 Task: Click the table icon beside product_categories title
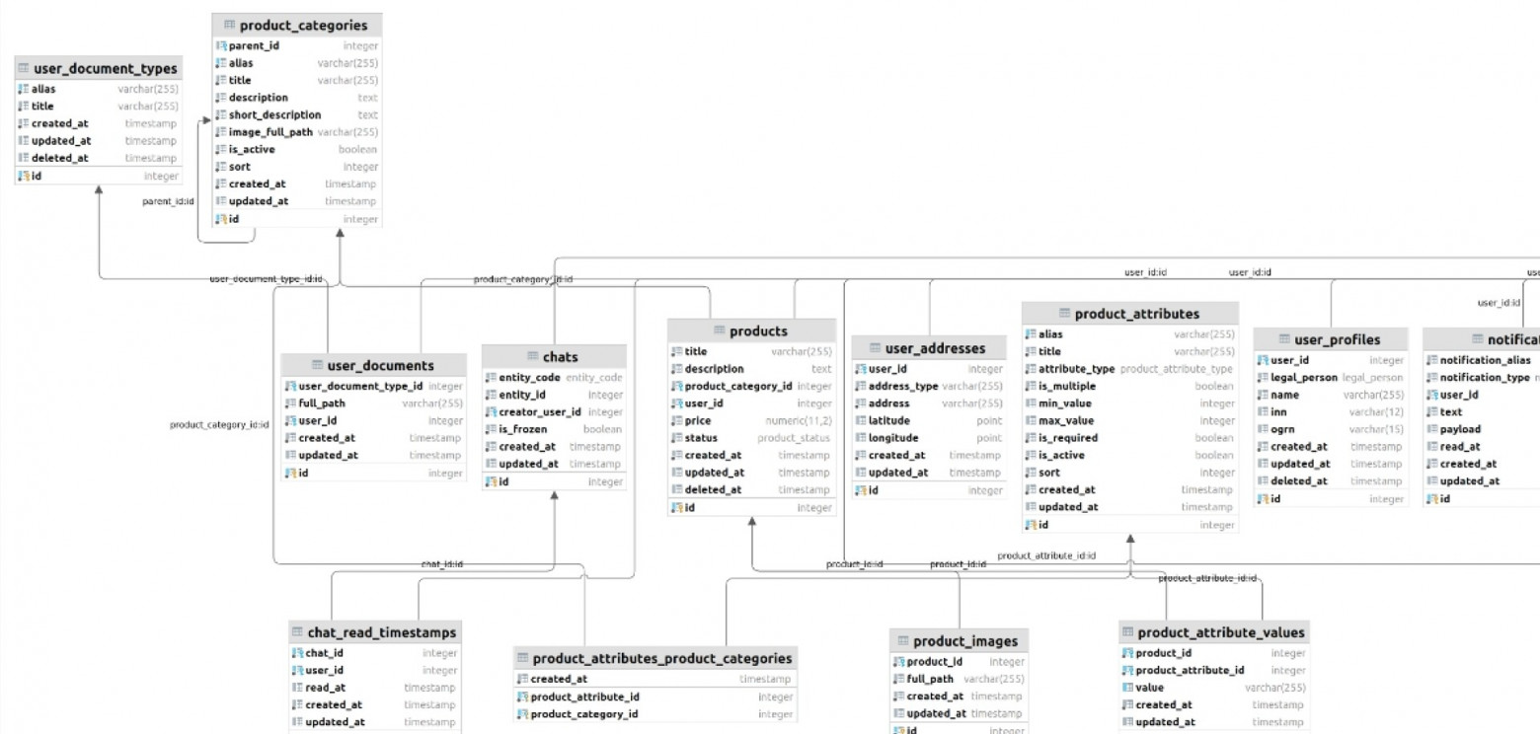[x=230, y=25]
